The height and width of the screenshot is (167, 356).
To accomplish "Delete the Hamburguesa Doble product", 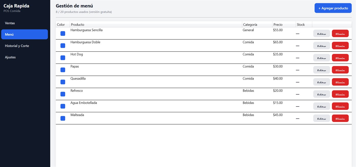I will click(340, 45).
